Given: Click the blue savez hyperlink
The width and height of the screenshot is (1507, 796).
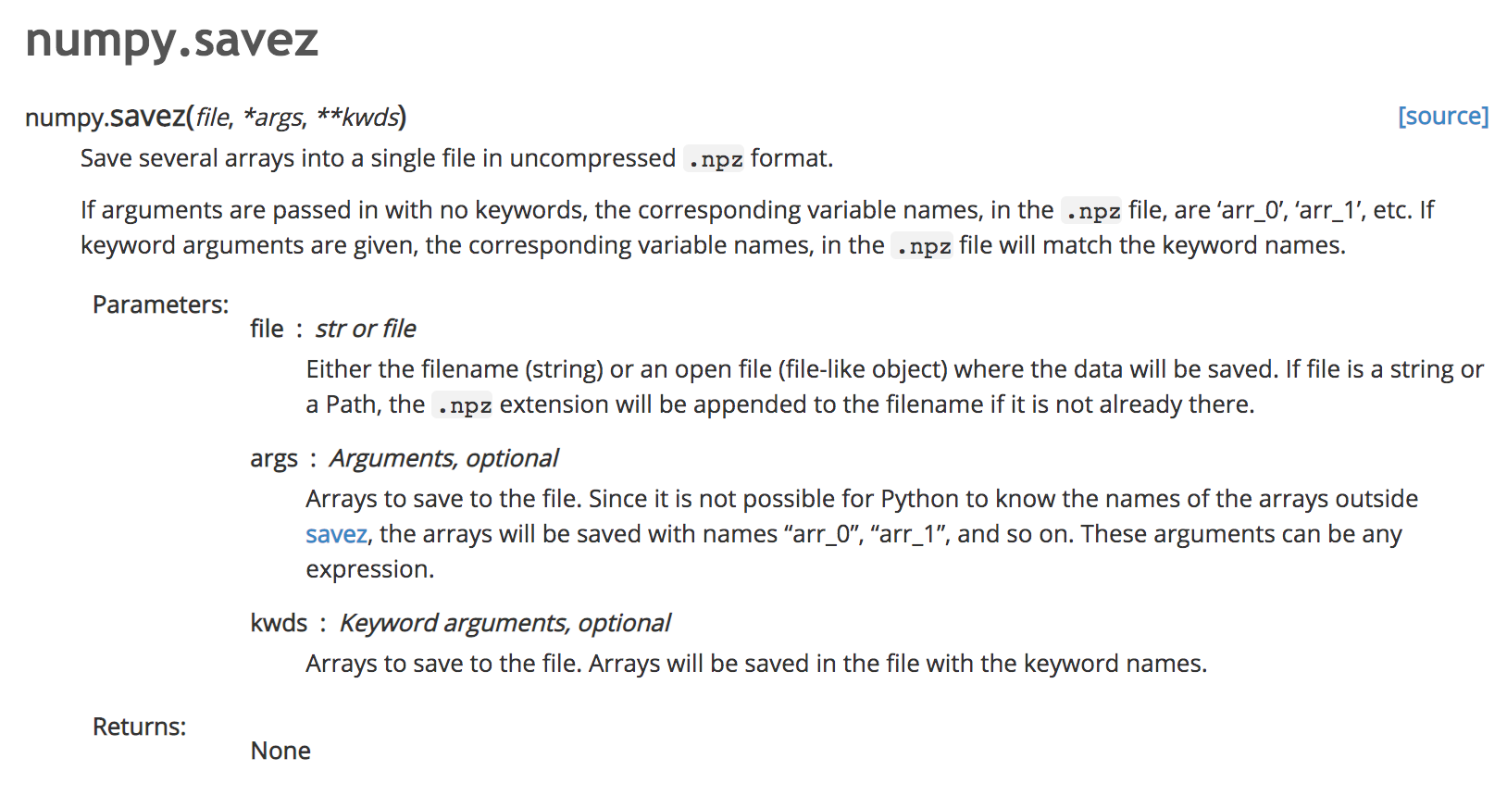Looking at the screenshot, I should pos(336,535).
